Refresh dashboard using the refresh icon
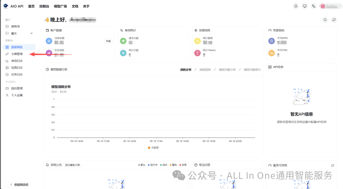 tap(334, 20)
